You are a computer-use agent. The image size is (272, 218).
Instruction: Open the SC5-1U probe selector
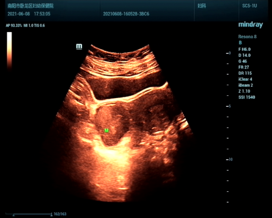250,6
